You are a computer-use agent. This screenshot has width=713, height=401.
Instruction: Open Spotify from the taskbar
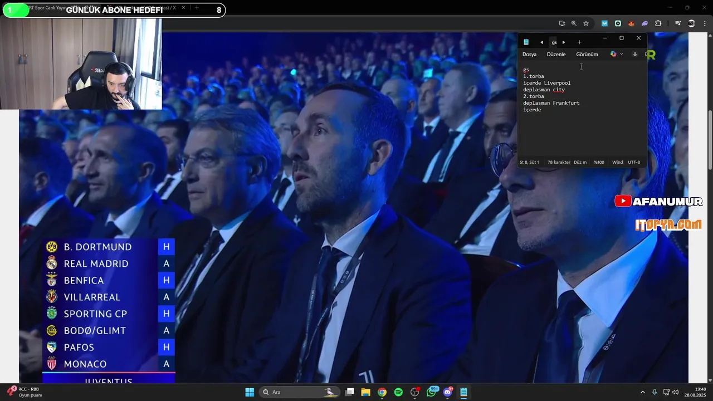tap(398, 392)
